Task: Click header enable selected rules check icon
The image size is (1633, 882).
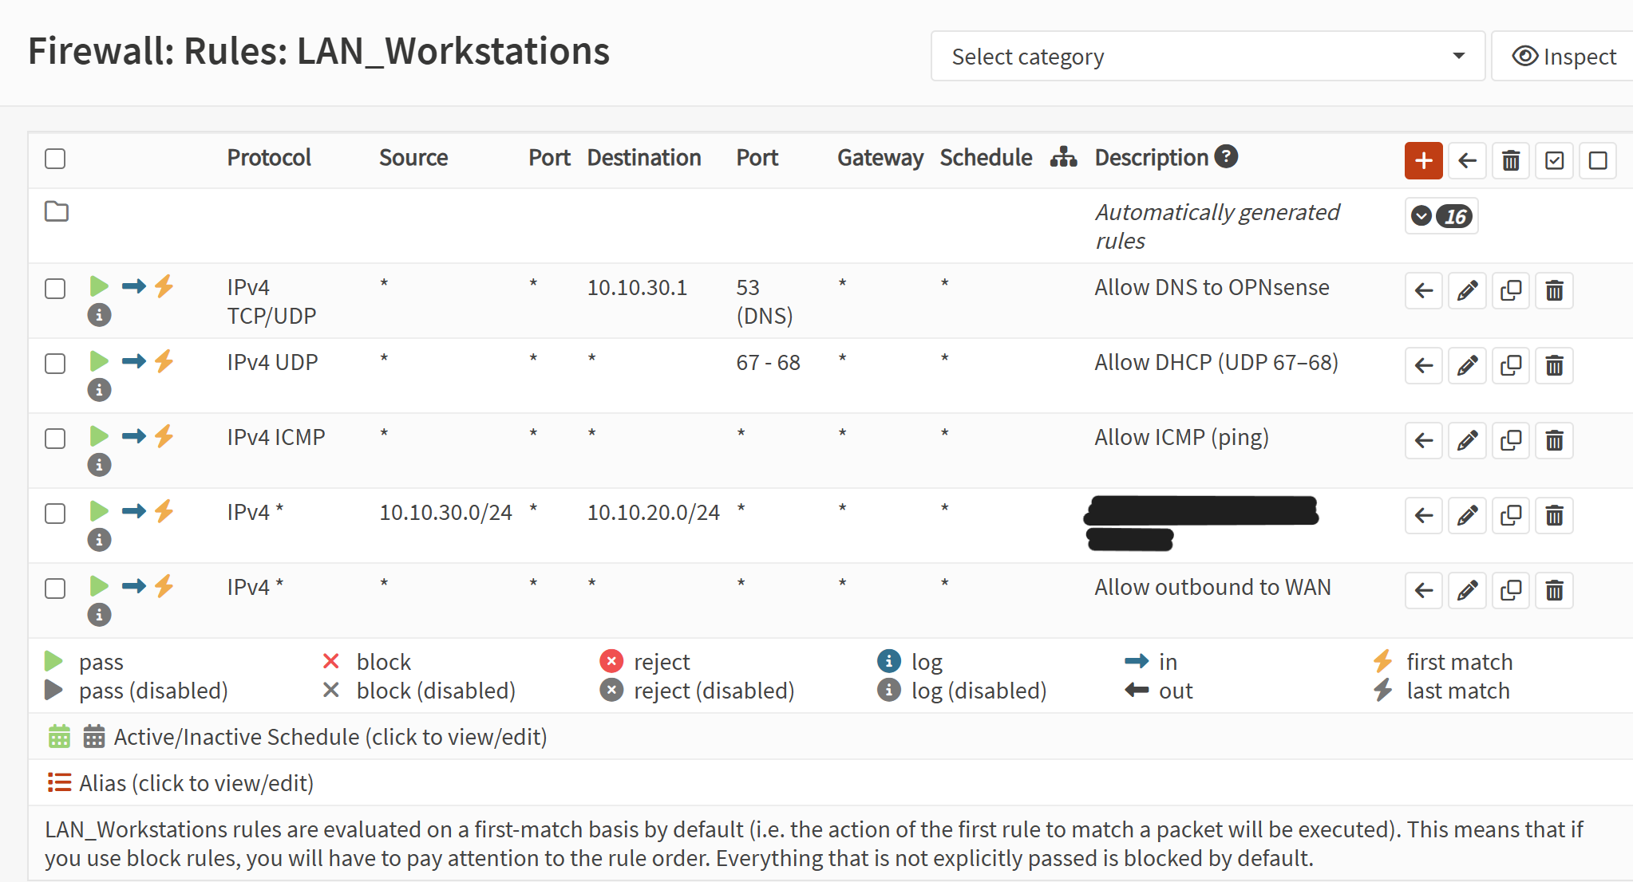Action: [x=1554, y=161]
